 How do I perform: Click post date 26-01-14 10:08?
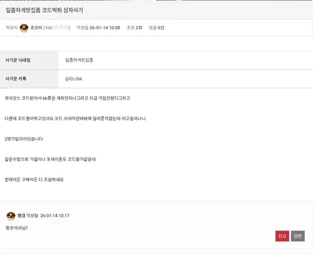105,28
